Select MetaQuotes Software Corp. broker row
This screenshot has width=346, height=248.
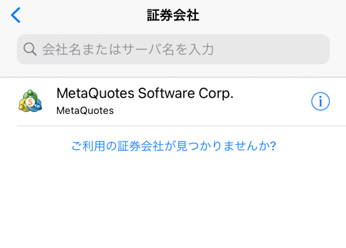pyautogui.click(x=173, y=101)
